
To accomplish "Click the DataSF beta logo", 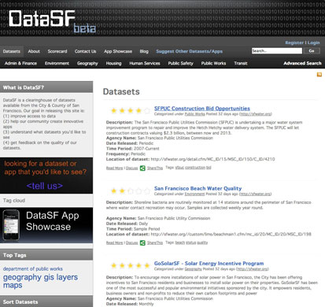I will [52, 21].
